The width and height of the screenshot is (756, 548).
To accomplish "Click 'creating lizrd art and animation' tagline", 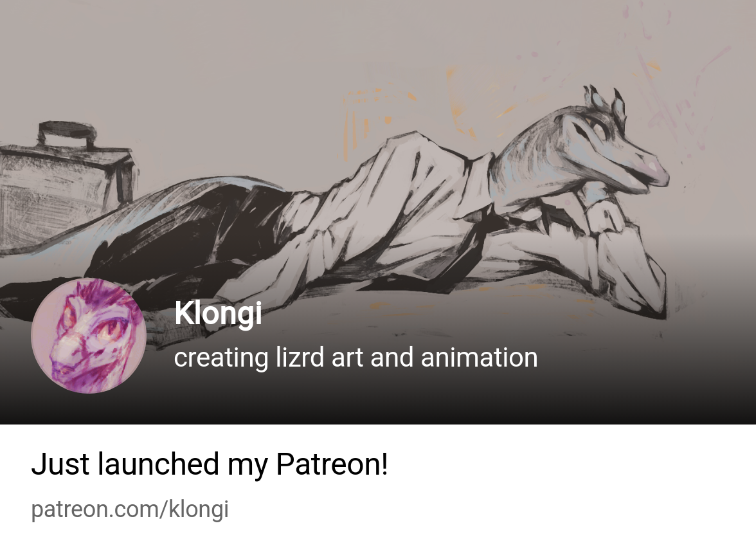I will tap(356, 358).
